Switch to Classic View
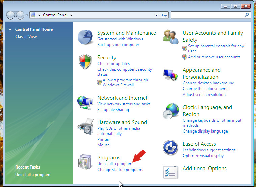The image size is (256, 187). (26, 37)
